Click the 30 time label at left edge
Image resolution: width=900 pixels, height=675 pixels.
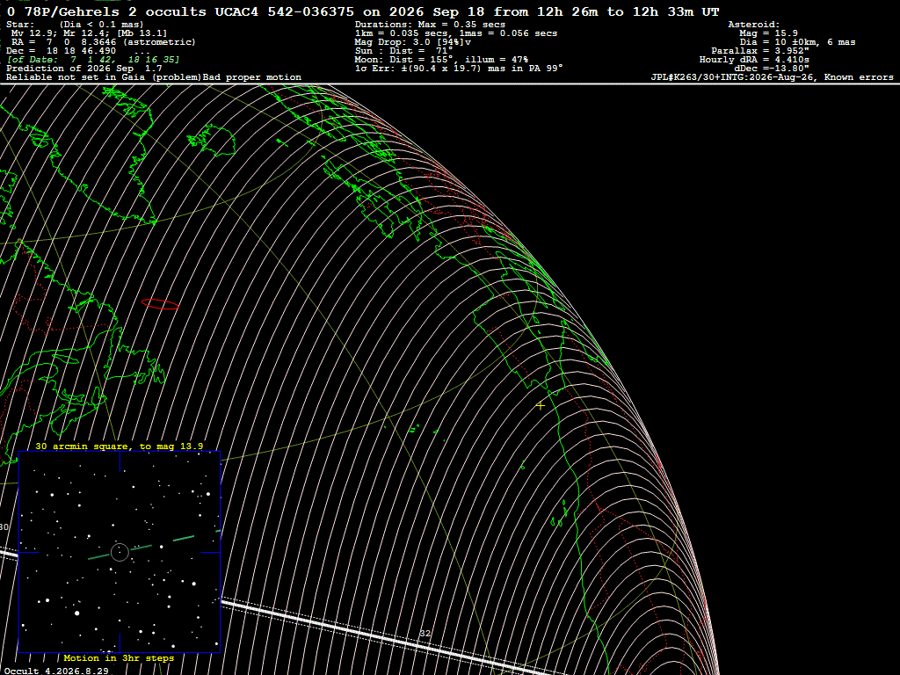(x=4, y=527)
